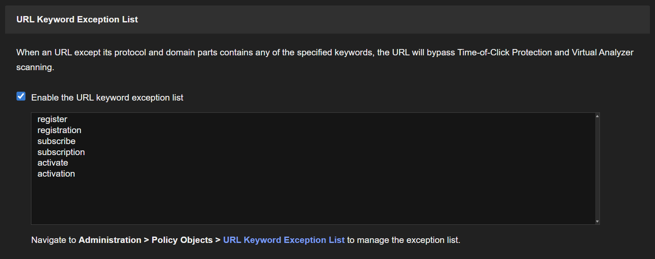This screenshot has height=259, width=655.
Task: Click the keyword list vertical scrollbar track
Action: [x=597, y=169]
